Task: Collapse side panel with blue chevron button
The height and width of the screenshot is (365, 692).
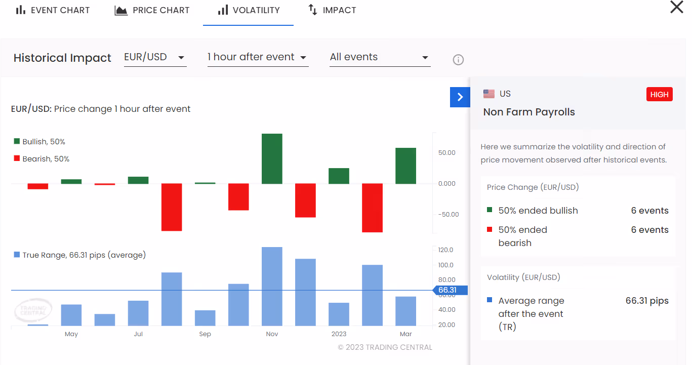Action: pos(460,97)
